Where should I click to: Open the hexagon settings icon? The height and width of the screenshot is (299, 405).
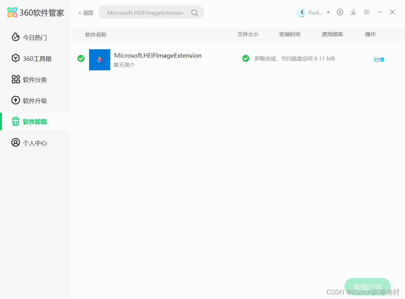coord(340,12)
